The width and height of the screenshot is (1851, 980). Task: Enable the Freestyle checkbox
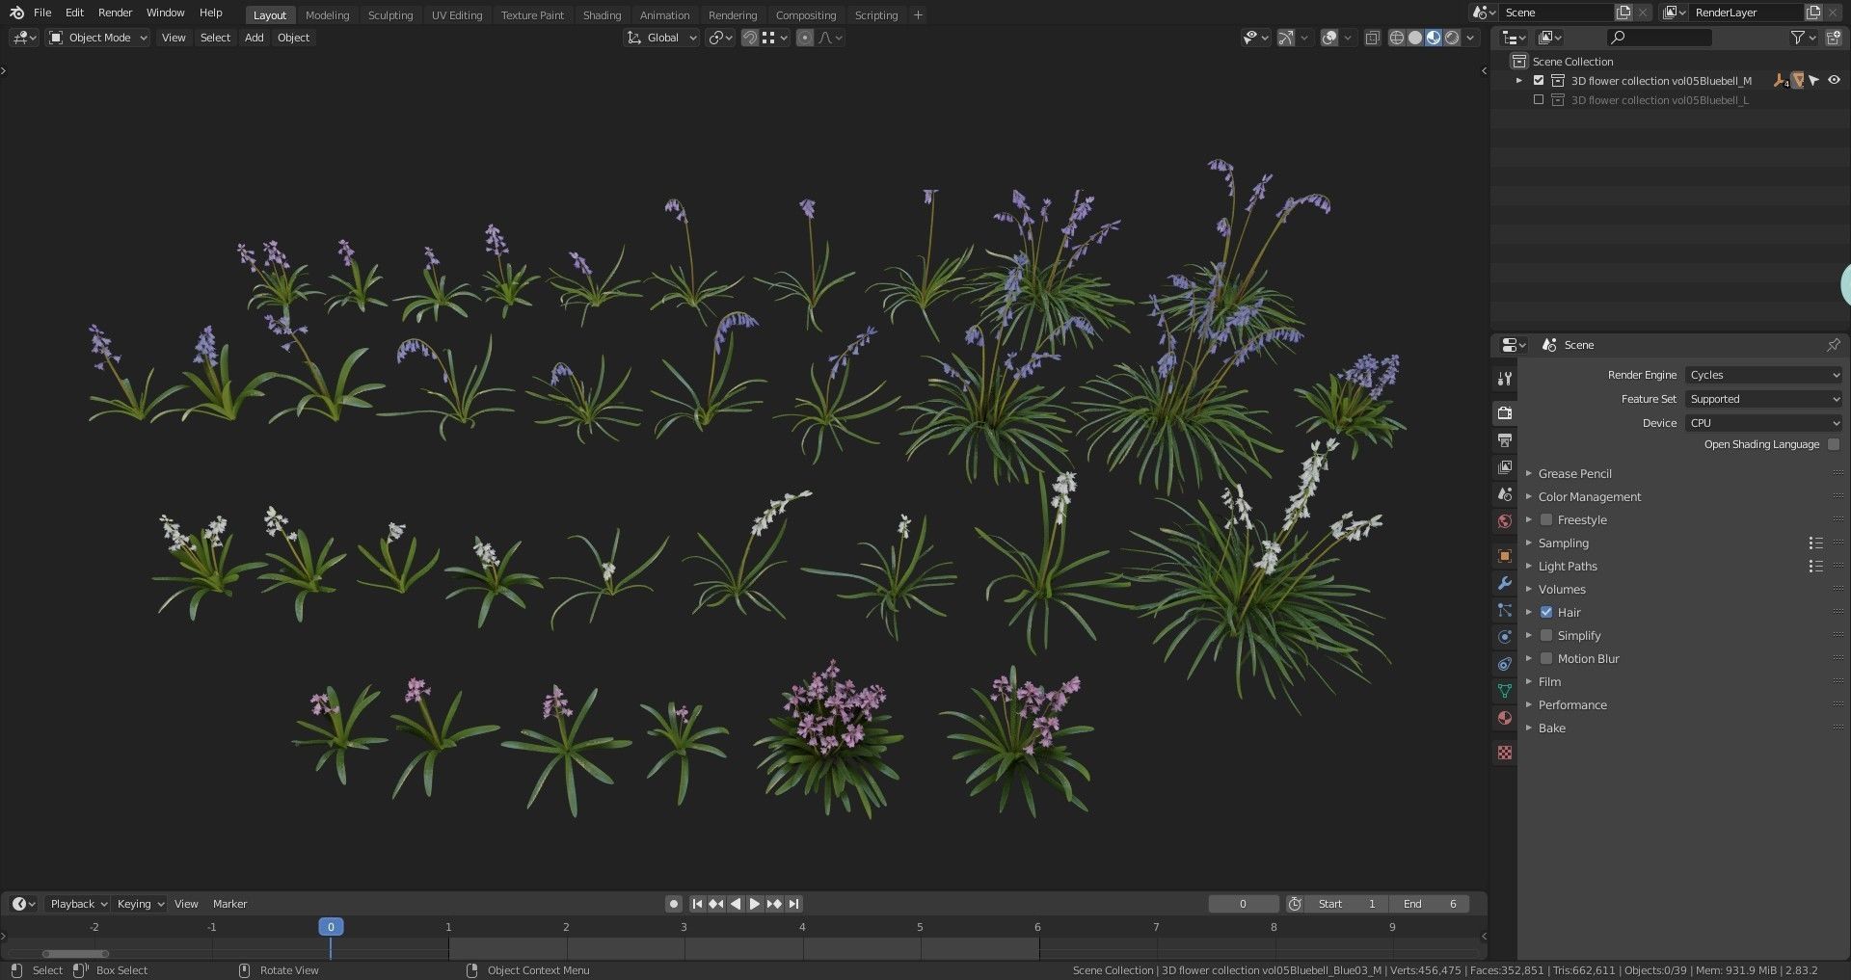click(1546, 520)
